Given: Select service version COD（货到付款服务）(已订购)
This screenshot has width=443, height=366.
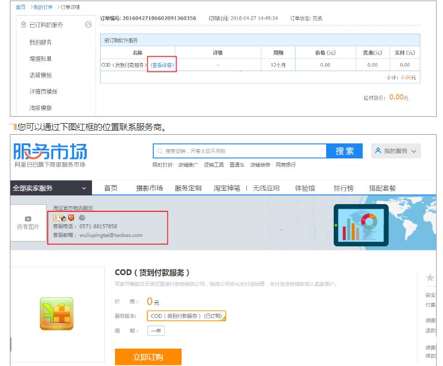Looking at the screenshot, I should 186,316.
